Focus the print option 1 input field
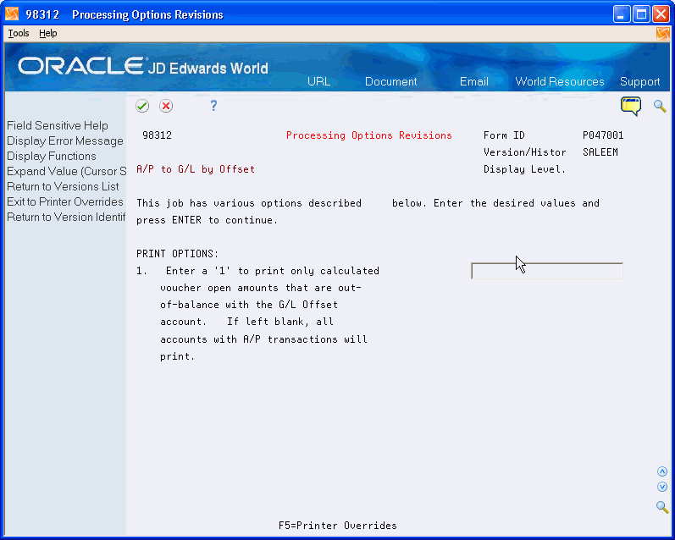 coord(547,271)
